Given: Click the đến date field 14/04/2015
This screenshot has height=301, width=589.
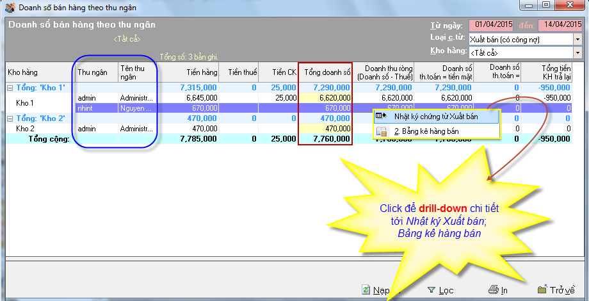Looking at the screenshot, I should tap(560, 26).
